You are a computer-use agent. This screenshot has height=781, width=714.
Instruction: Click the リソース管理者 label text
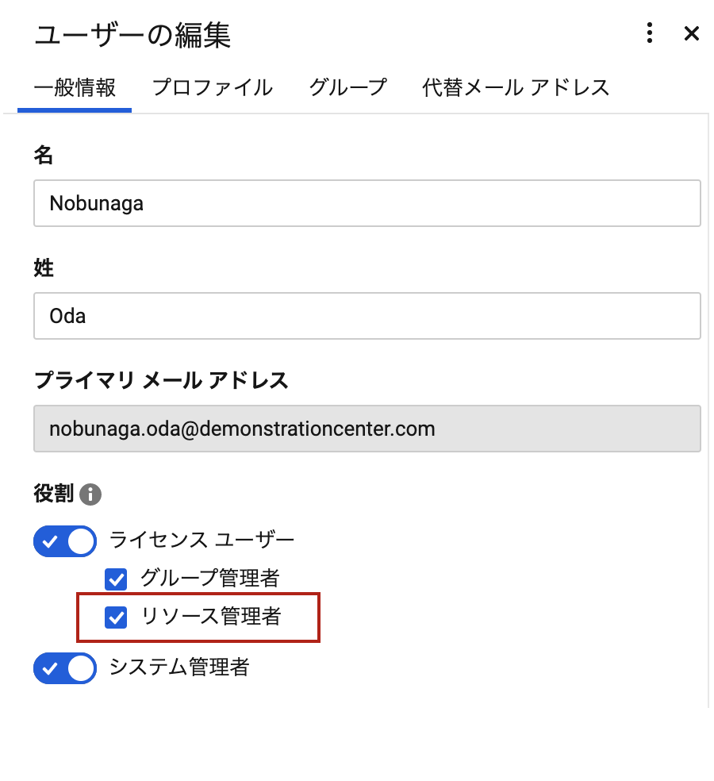[x=211, y=617]
